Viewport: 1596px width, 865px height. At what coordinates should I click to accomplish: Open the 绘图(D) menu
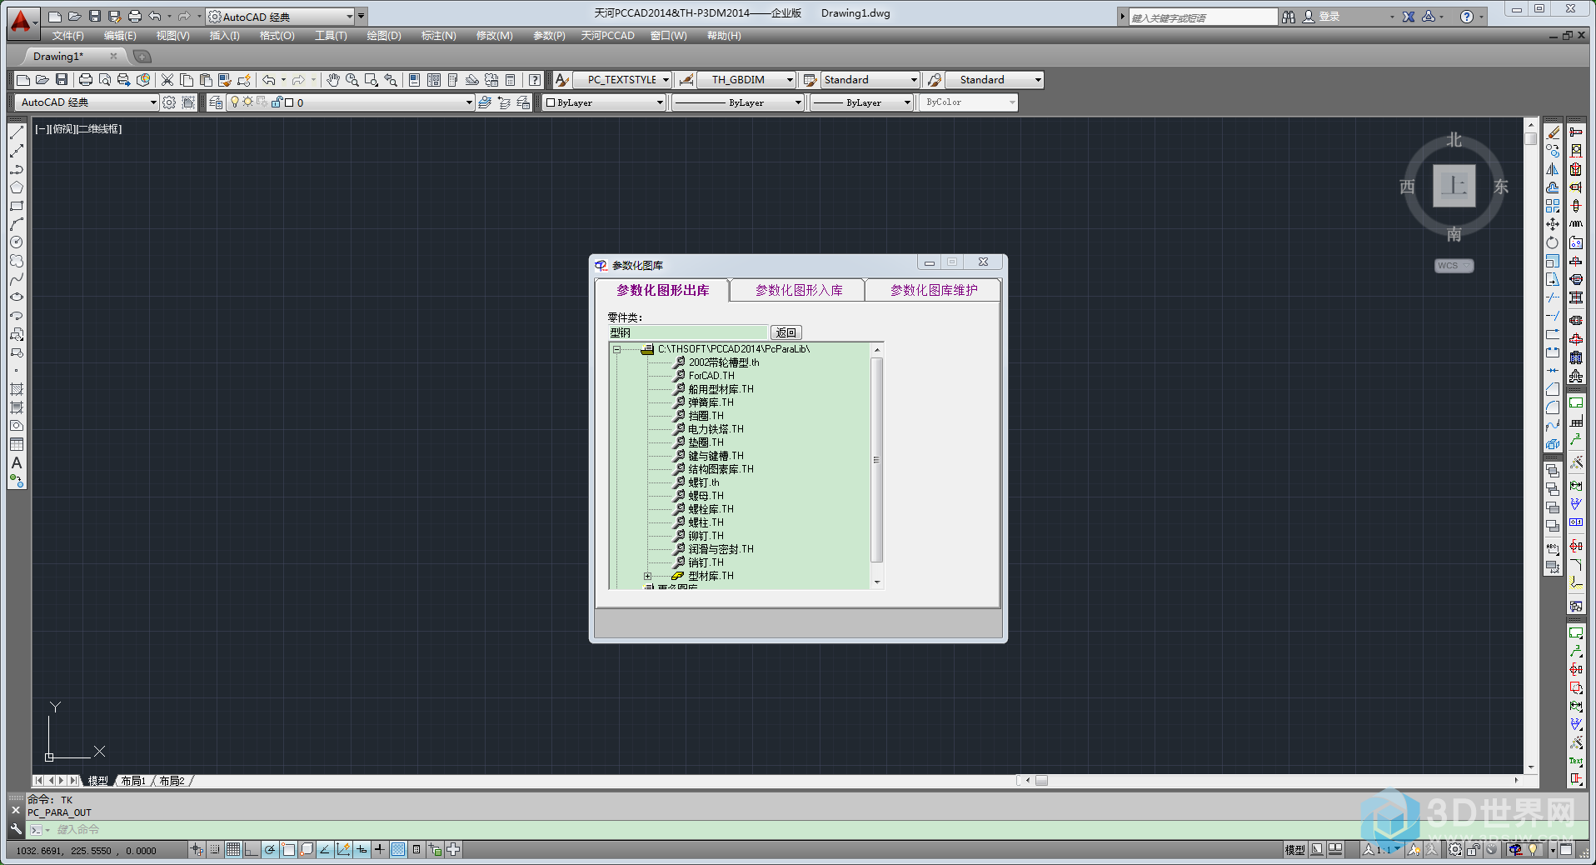click(x=384, y=36)
